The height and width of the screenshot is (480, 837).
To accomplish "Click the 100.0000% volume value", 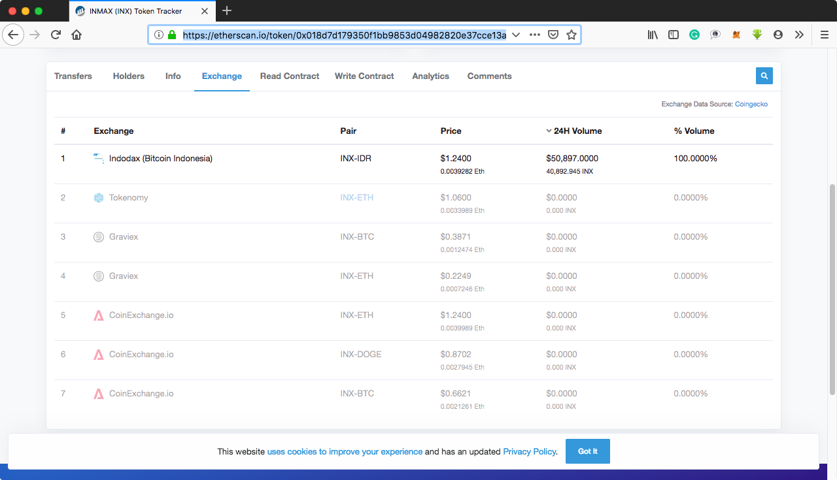I will [696, 158].
